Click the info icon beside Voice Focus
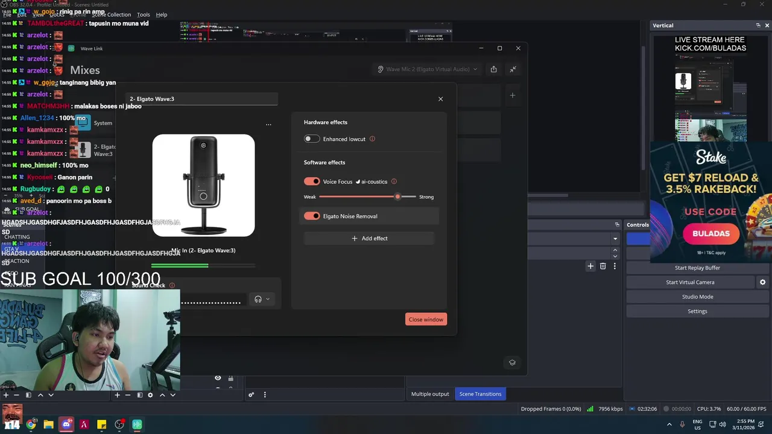 394,181
